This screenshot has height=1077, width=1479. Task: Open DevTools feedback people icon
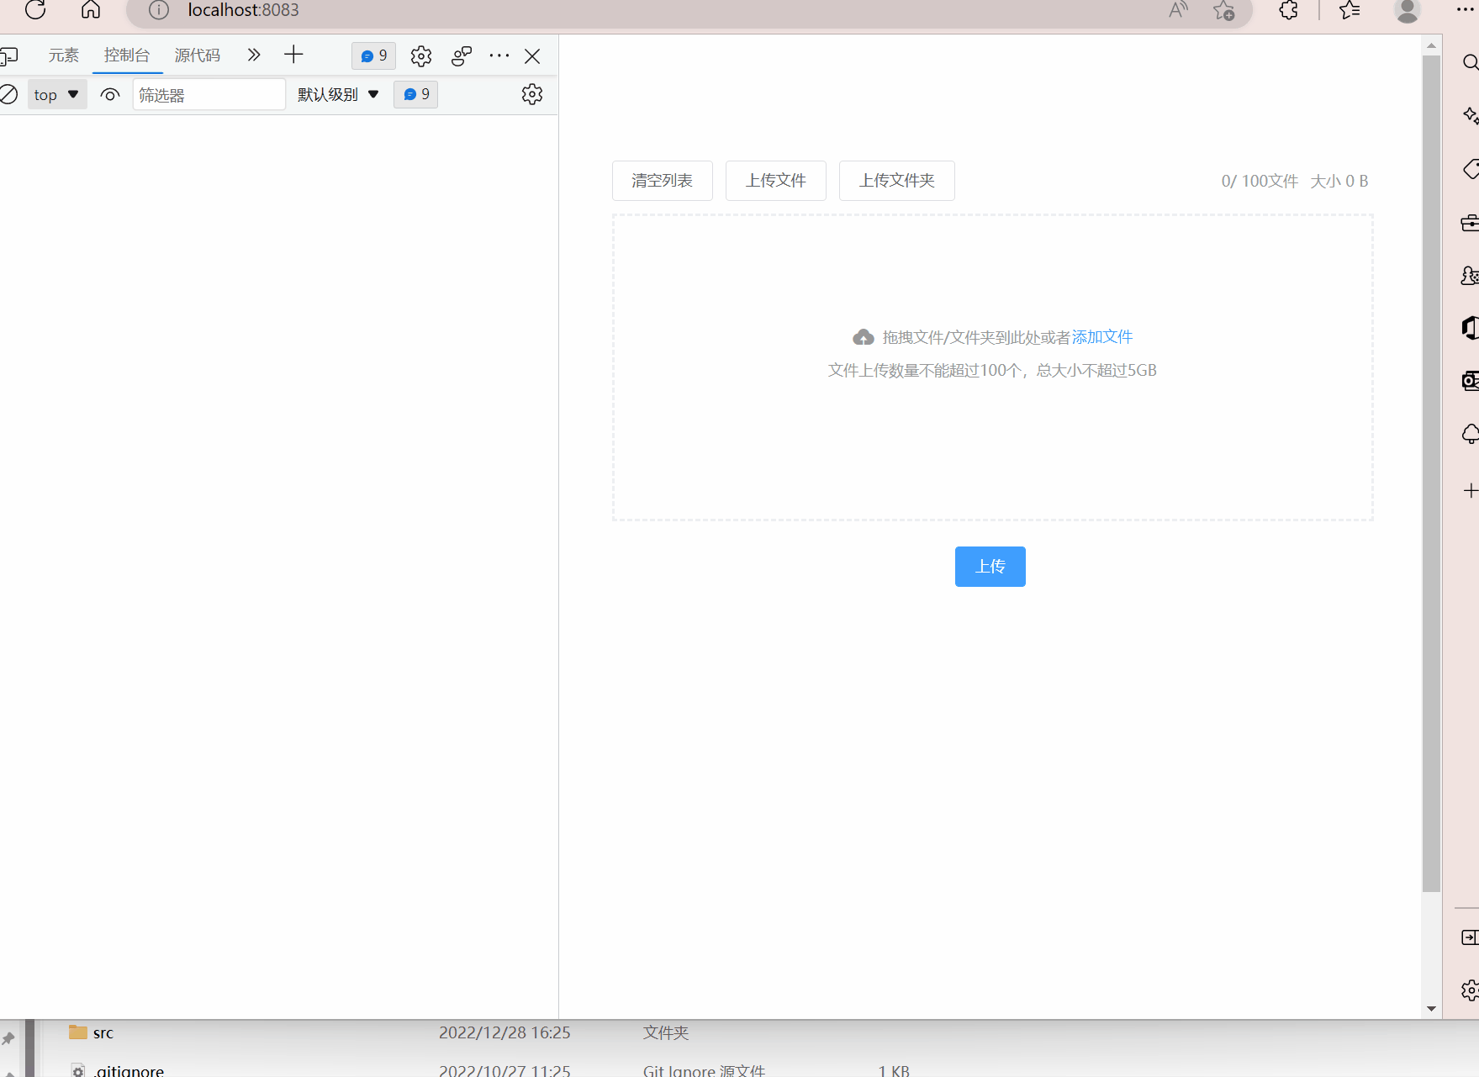[x=462, y=56]
